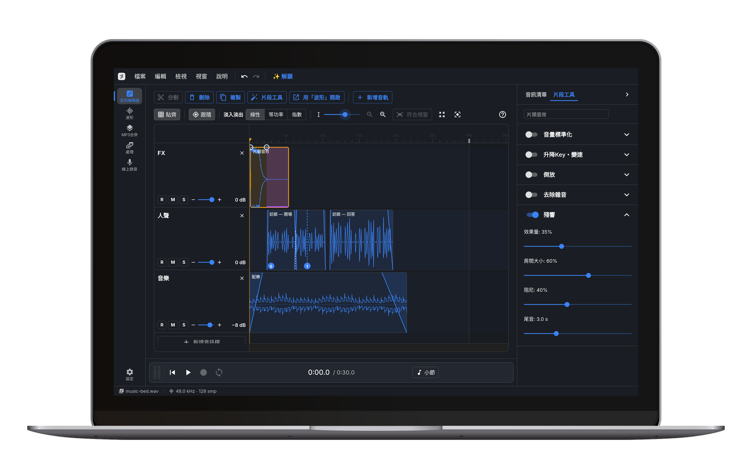Turn on the 去除雜音 noise removal switch

click(531, 195)
